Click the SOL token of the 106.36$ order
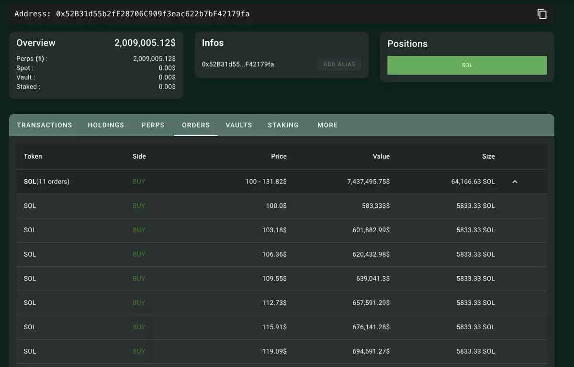 click(x=30, y=254)
